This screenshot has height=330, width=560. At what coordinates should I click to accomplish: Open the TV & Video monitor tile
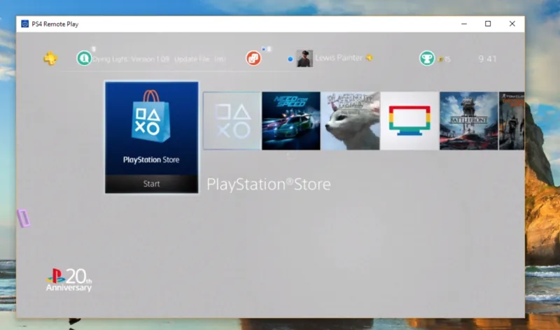409,120
